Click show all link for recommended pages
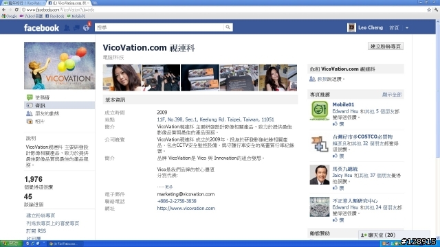The height and width of the screenshot is (247, 440). click(392, 95)
